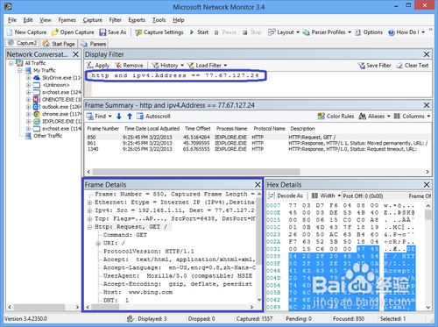Expand the SkyDrive.exe tree node
Viewport: 438px width, 327px height.
[x=28, y=78]
